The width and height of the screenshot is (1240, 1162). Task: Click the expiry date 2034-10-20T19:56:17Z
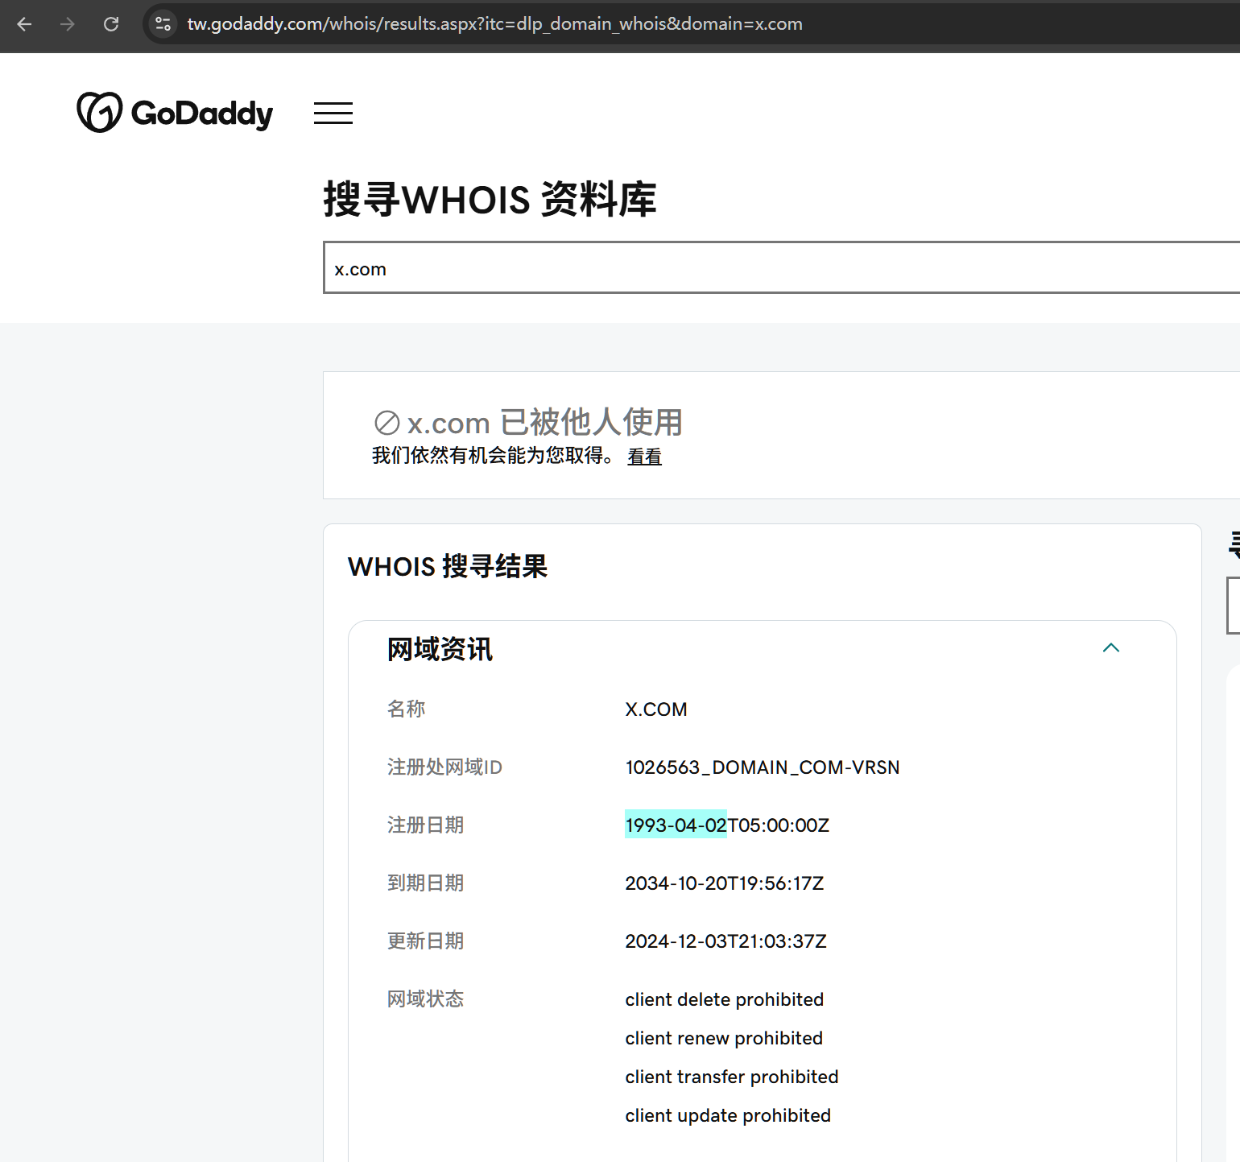coord(725,883)
